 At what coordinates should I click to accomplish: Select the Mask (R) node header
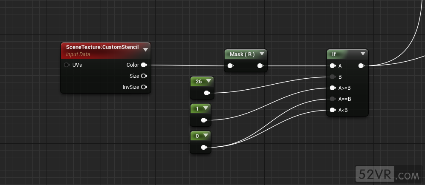tap(246, 54)
